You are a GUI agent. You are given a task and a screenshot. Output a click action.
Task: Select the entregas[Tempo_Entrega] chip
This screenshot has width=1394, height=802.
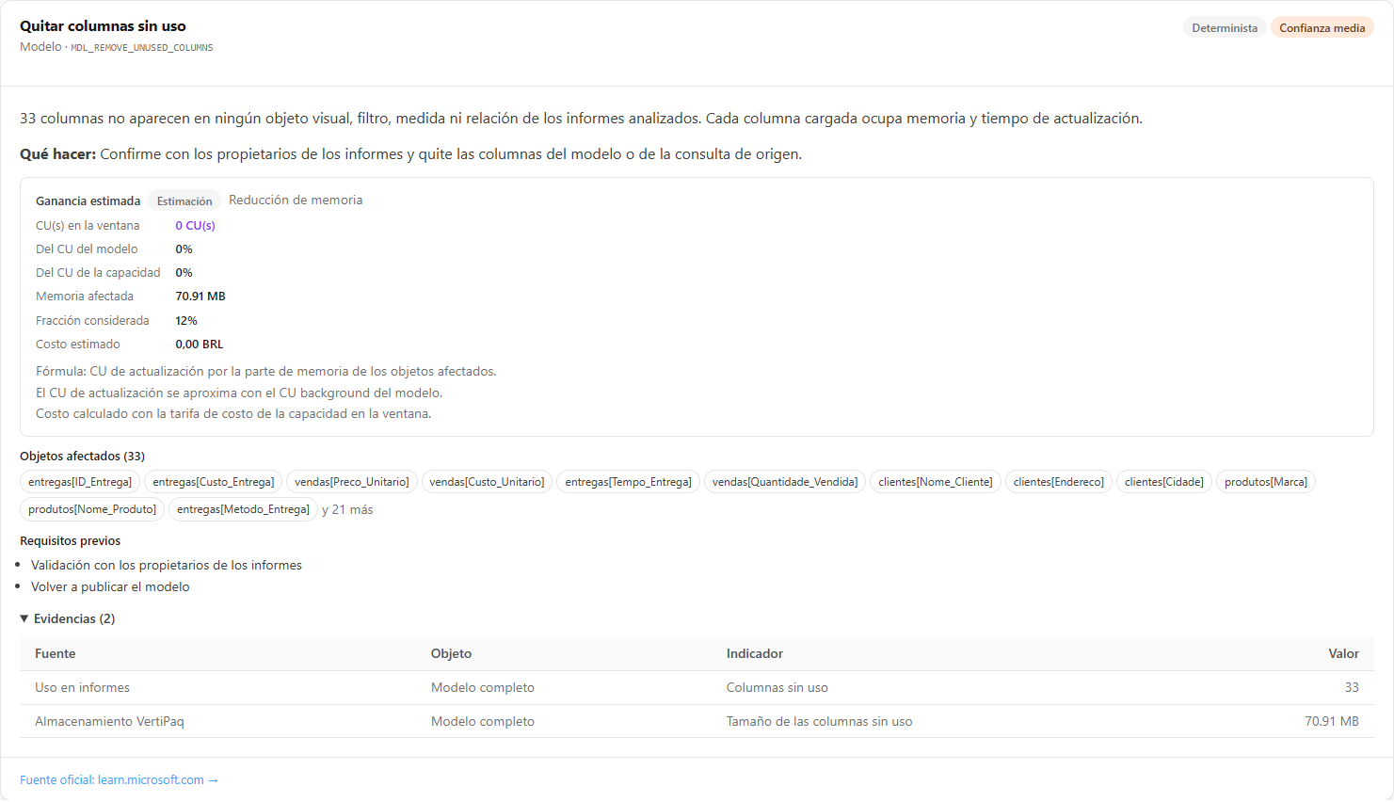click(x=628, y=482)
